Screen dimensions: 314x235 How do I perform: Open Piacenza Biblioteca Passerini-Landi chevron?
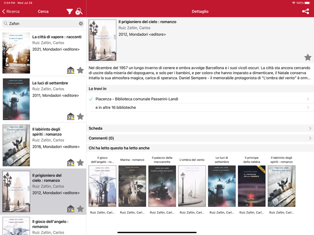pyautogui.click(x=308, y=99)
